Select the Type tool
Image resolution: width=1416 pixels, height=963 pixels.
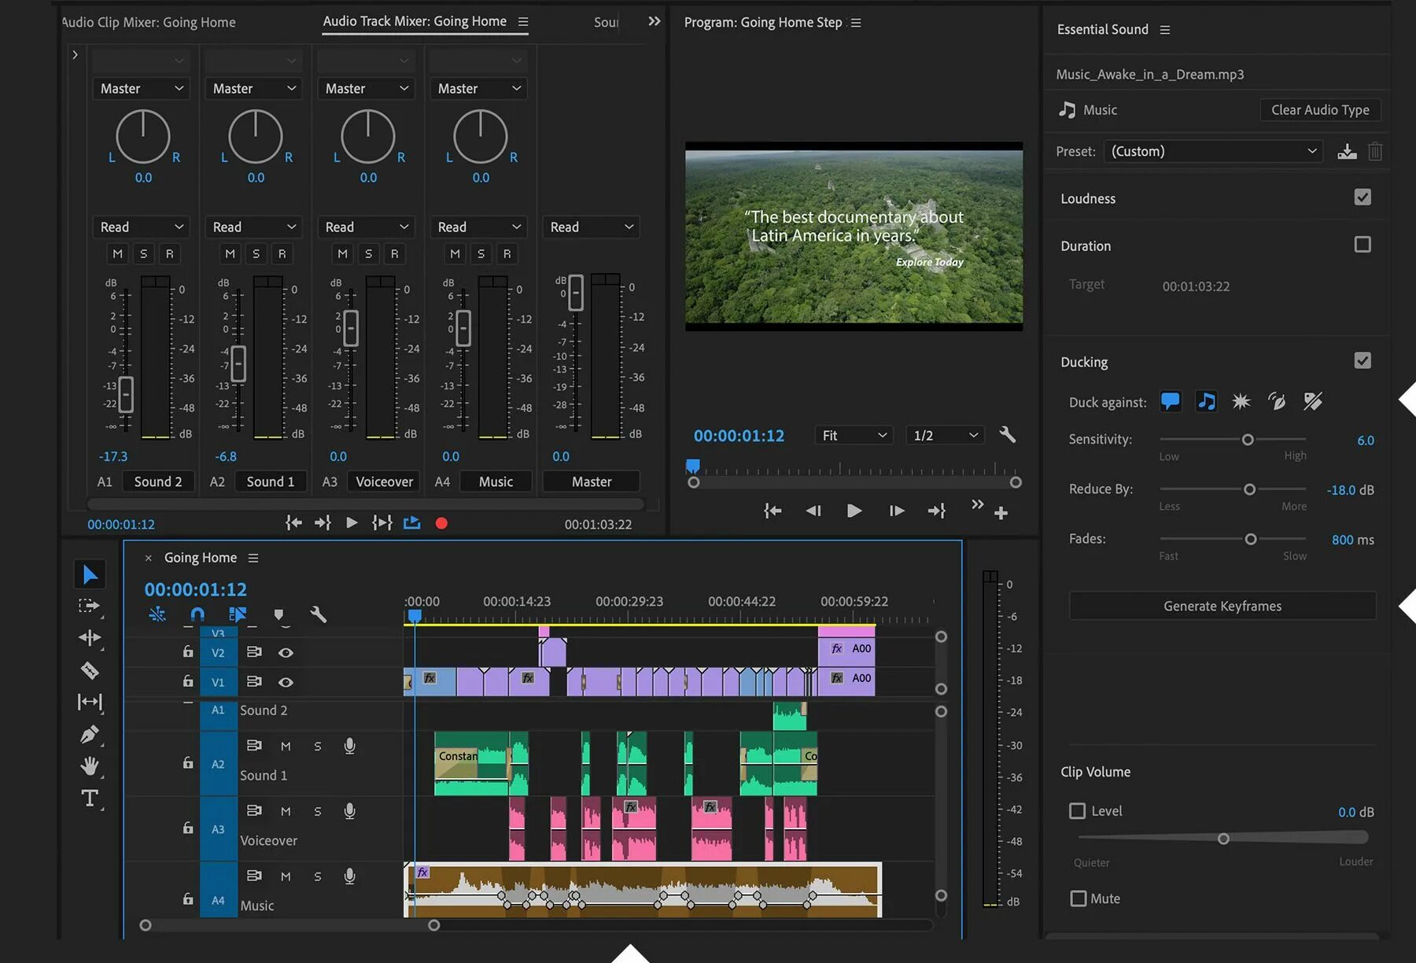pos(90,799)
